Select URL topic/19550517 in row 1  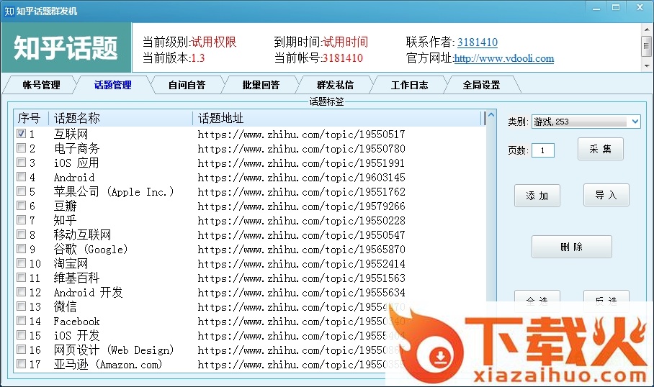pyautogui.click(x=301, y=135)
